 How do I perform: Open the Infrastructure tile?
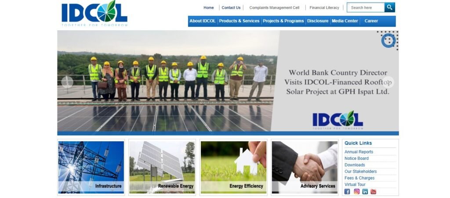[91, 167]
